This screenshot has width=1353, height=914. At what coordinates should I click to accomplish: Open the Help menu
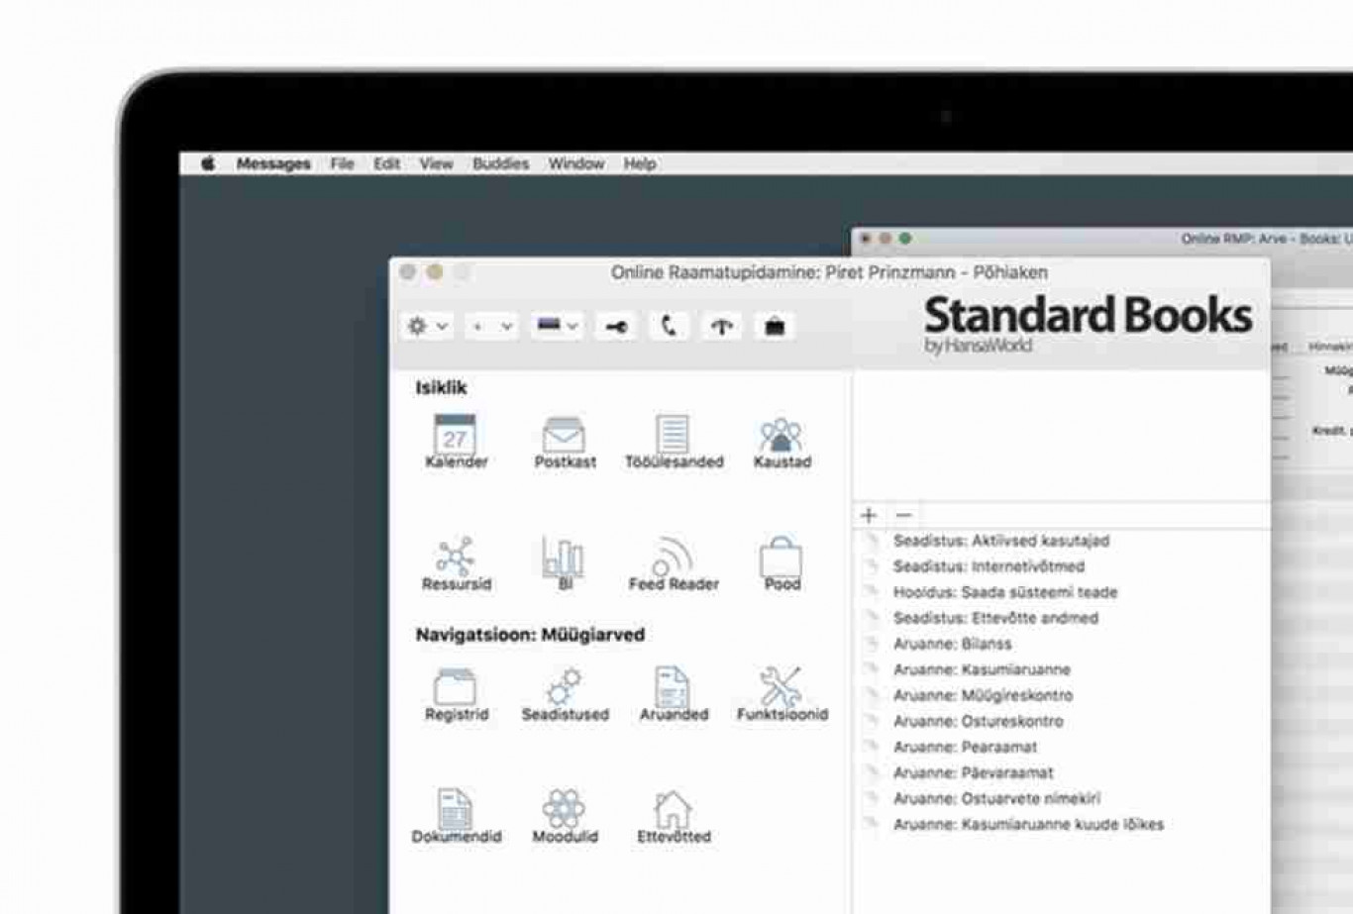(x=640, y=163)
